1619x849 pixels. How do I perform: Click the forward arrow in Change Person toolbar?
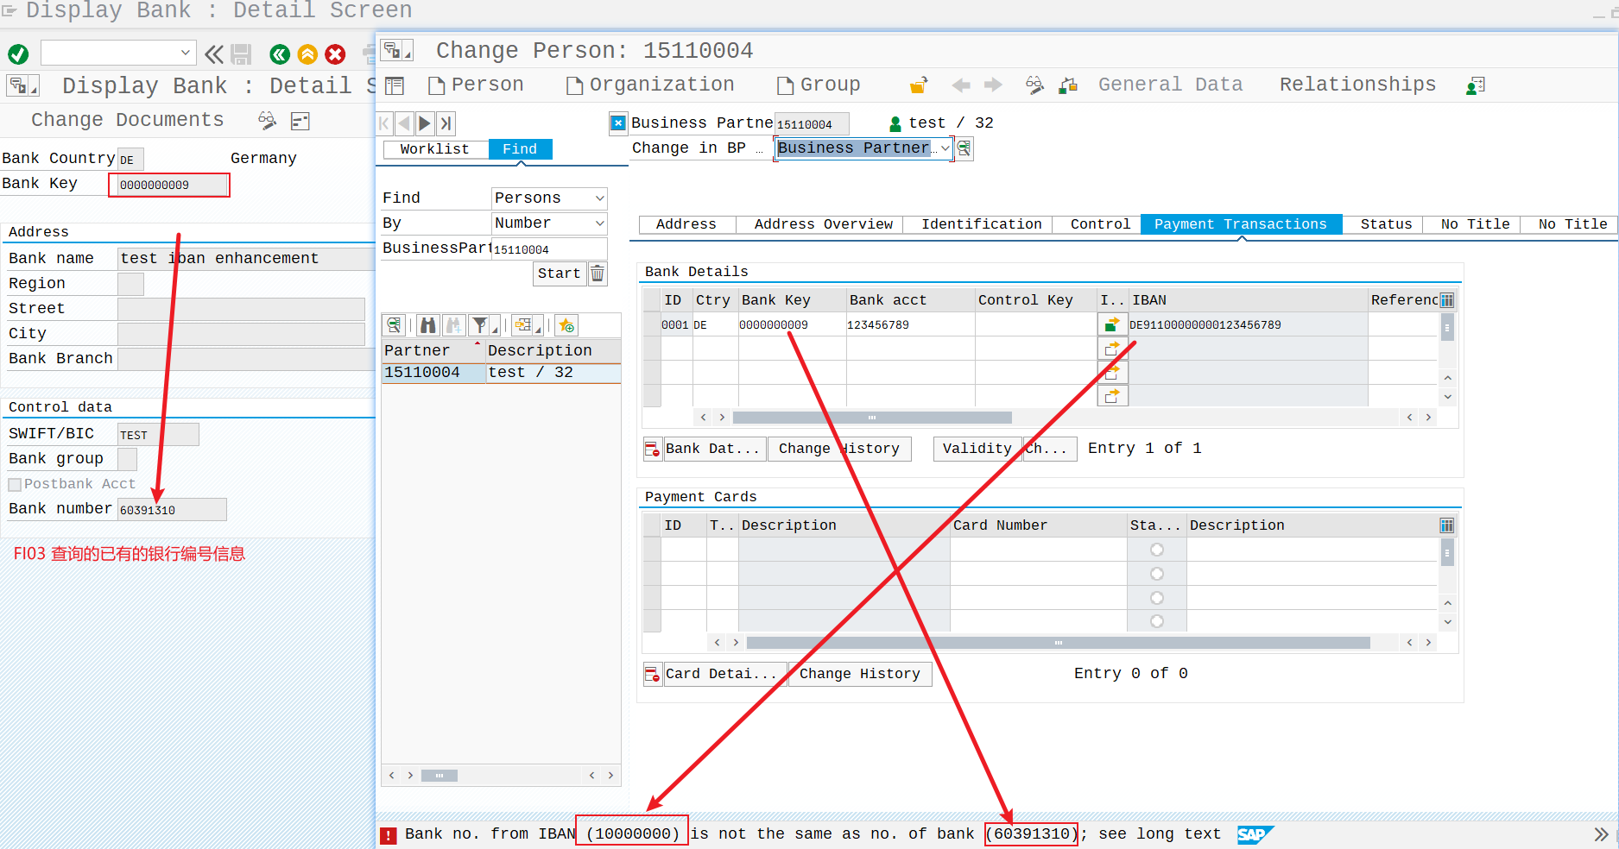[x=993, y=85]
